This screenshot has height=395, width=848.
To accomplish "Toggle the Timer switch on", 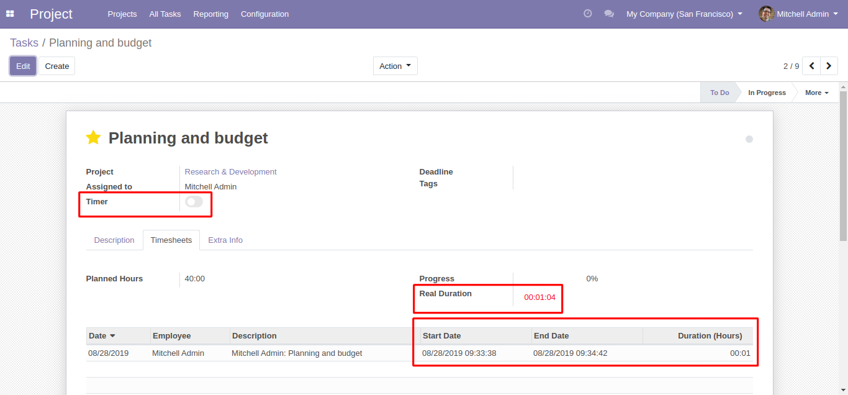I will tap(194, 202).
